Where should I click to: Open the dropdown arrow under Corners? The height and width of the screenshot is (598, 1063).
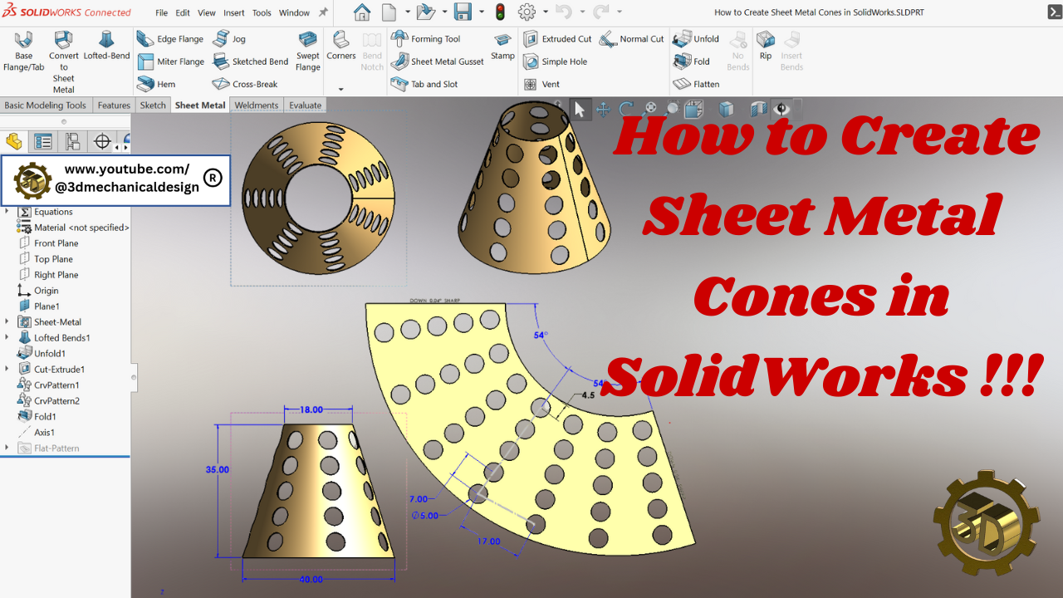pyautogui.click(x=340, y=89)
